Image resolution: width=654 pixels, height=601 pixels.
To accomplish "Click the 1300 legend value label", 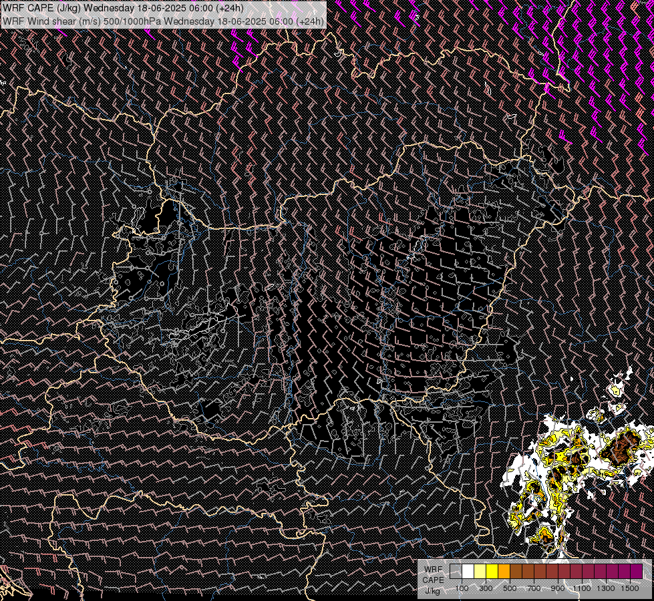I will (606, 588).
